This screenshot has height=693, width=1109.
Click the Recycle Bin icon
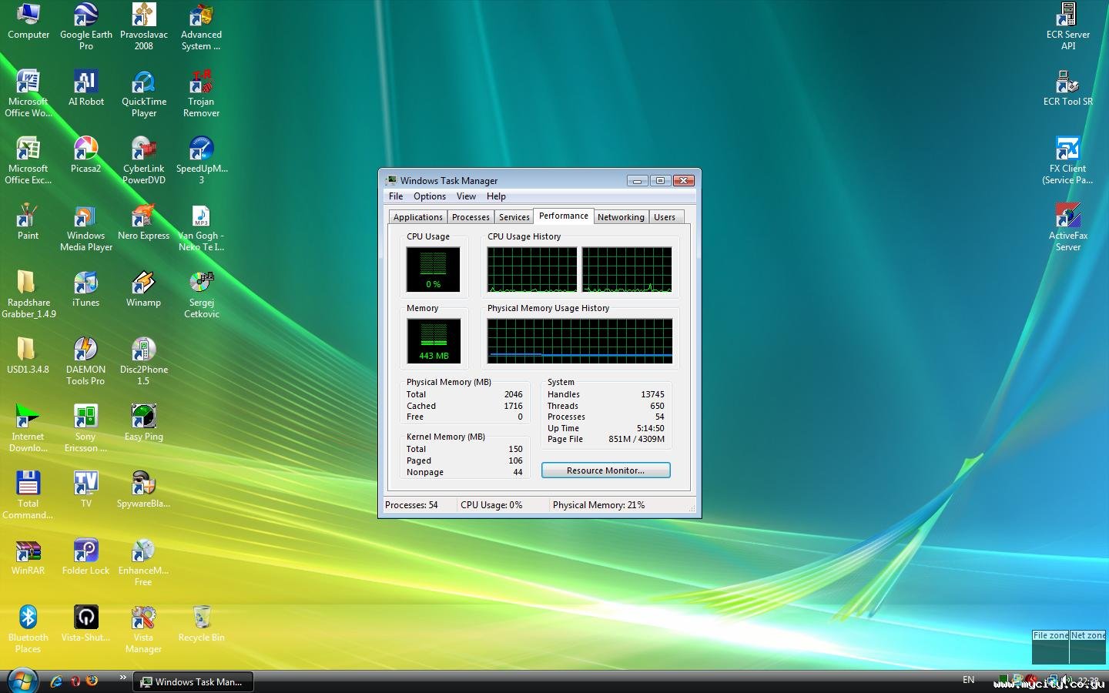[201, 619]
